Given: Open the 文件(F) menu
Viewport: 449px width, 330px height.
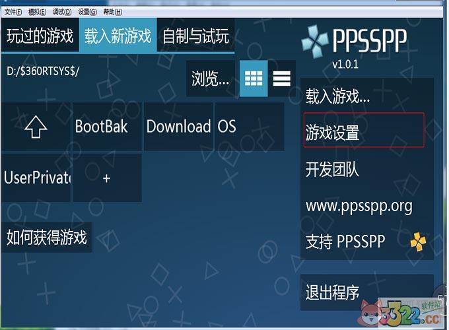Looking at the screenshot, I should pos(13,12).
